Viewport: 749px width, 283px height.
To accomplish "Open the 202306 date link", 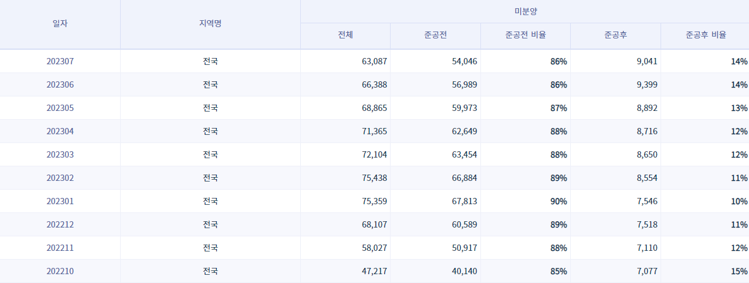I will (x=60, y=84).
